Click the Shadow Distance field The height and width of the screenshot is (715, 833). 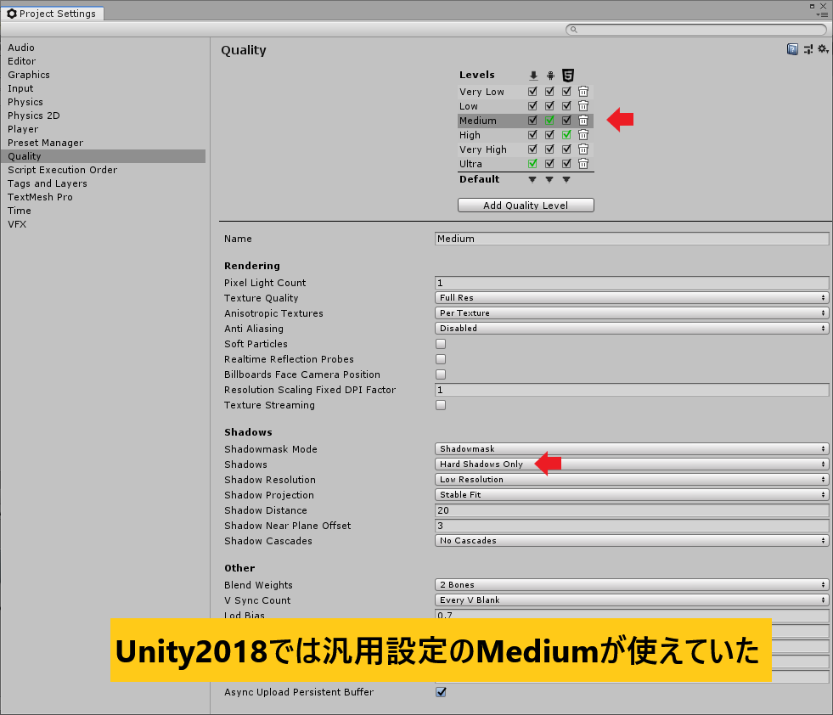(x=632, y=510)
